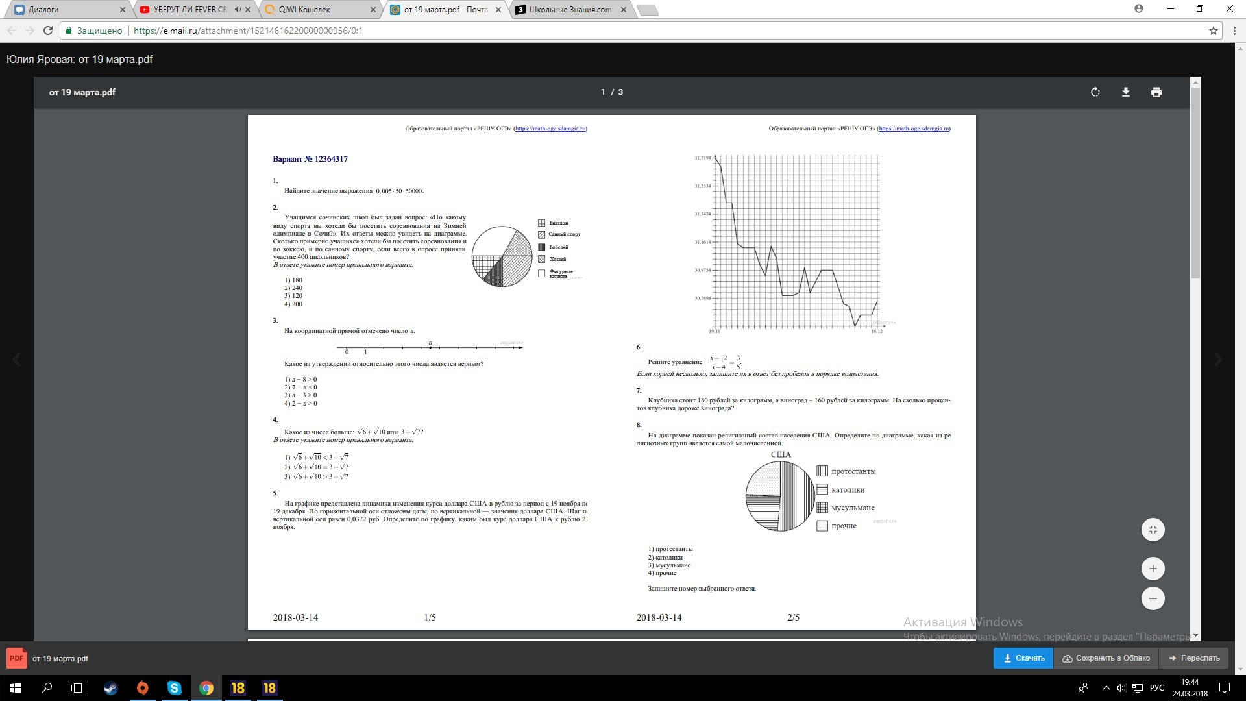Click answer option 1) 180

[x=293, y=280]
